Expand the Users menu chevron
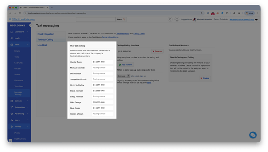Image resolution: width=268 pixels, height=152 pixels. [28, 120]
